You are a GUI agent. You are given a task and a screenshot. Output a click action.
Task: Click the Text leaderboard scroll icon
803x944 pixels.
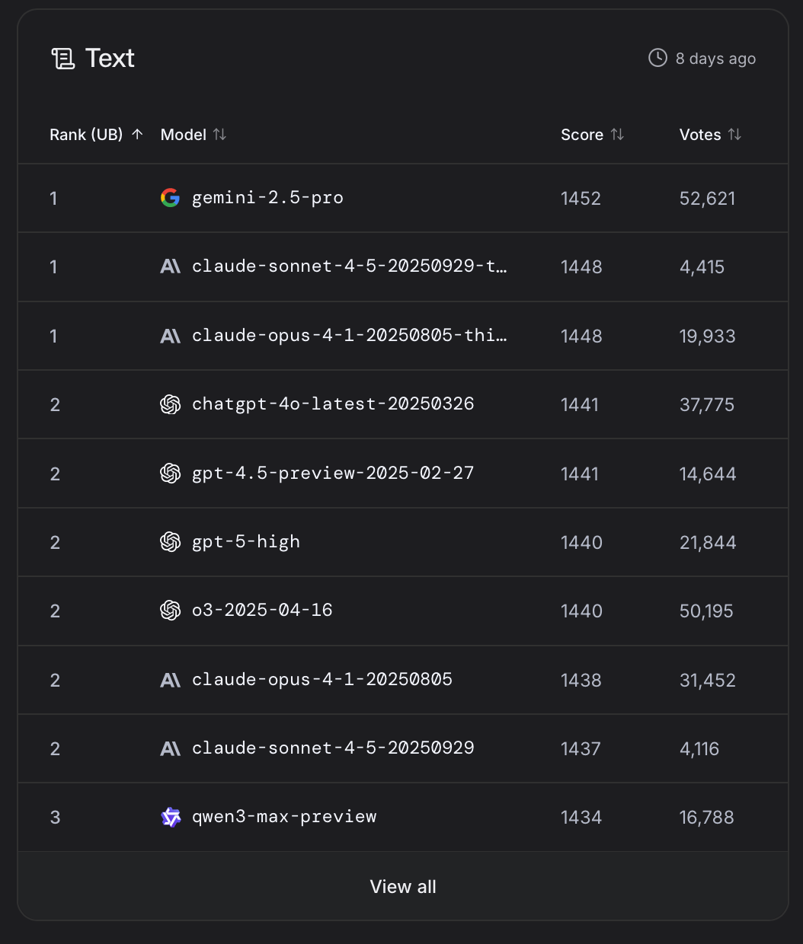coord(62,59)
